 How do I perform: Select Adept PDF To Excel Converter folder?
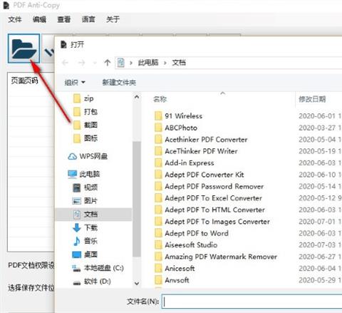click(208, 198)
